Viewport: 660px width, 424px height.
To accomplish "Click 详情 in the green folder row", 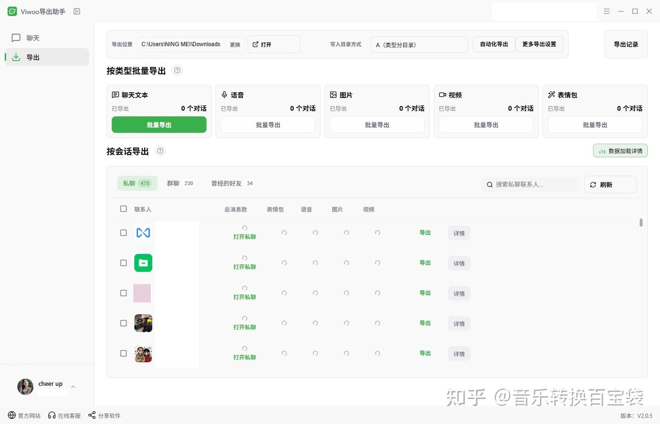I will pos(459,263).
